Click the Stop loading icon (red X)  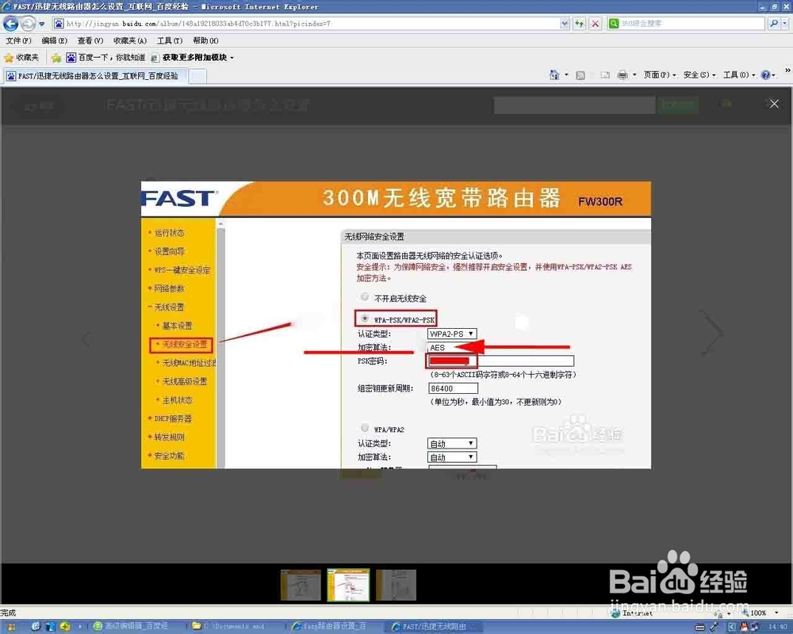[x=596, y=24]
